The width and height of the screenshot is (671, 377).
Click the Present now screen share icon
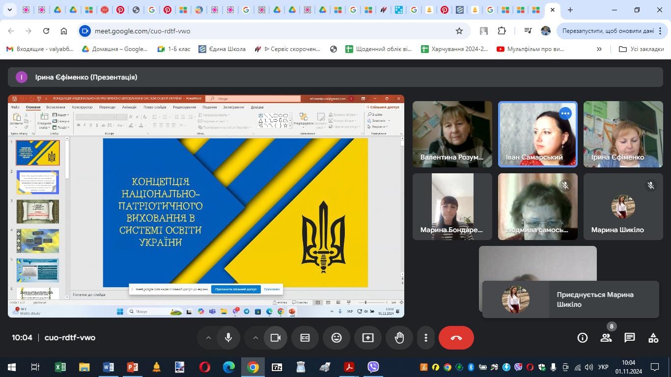pos(368,338)
